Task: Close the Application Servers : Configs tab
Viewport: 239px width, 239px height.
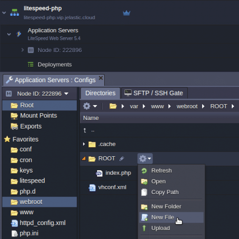Action: [x=101, y=78]
